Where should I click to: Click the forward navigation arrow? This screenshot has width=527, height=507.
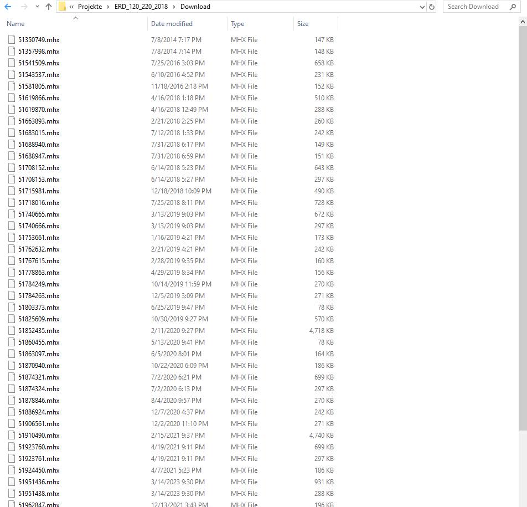click(24, 7)
